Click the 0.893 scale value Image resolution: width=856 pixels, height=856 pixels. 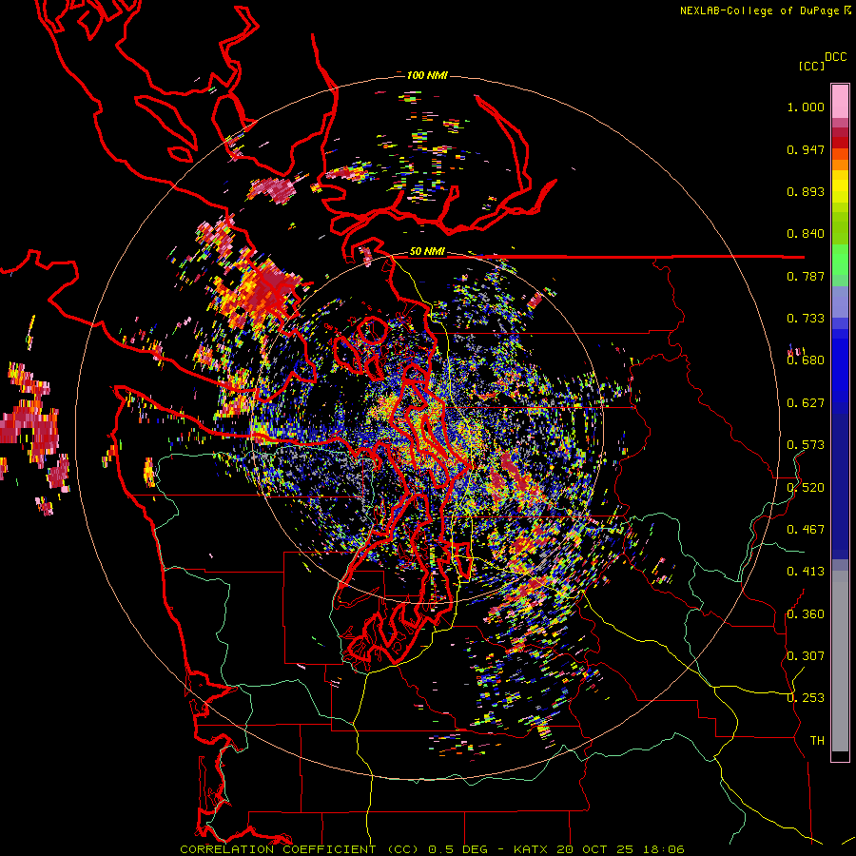[806, 191]
